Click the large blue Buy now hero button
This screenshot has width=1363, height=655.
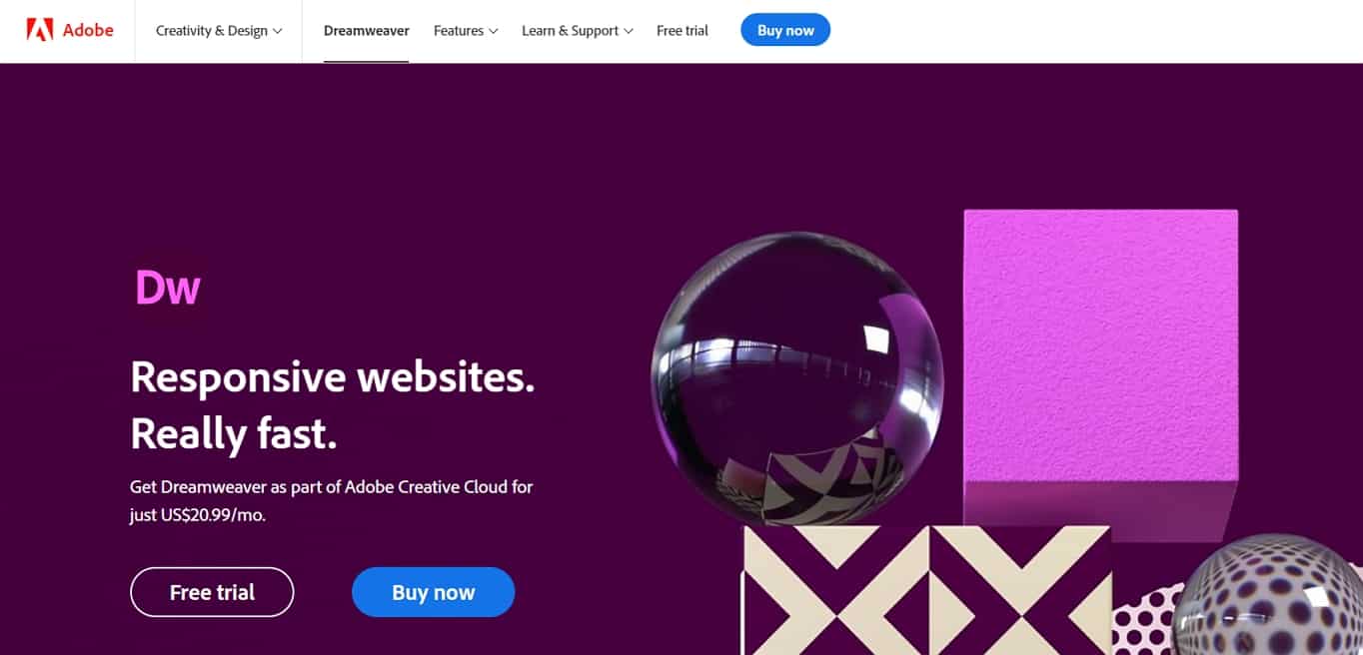click(433, 592)
